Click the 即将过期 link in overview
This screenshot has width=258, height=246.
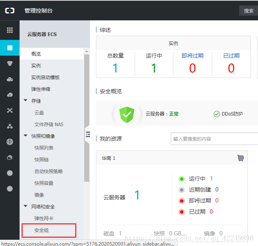click(192, 56)
